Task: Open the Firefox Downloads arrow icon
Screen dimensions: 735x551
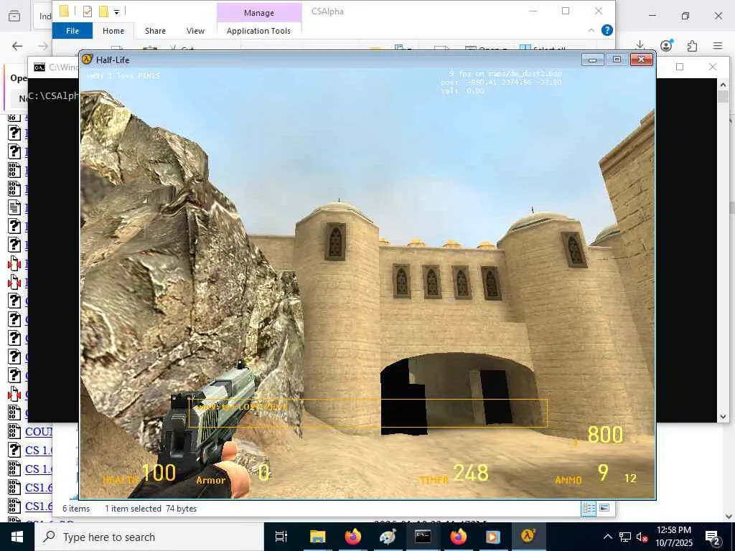Action: [x=640, y=45]
